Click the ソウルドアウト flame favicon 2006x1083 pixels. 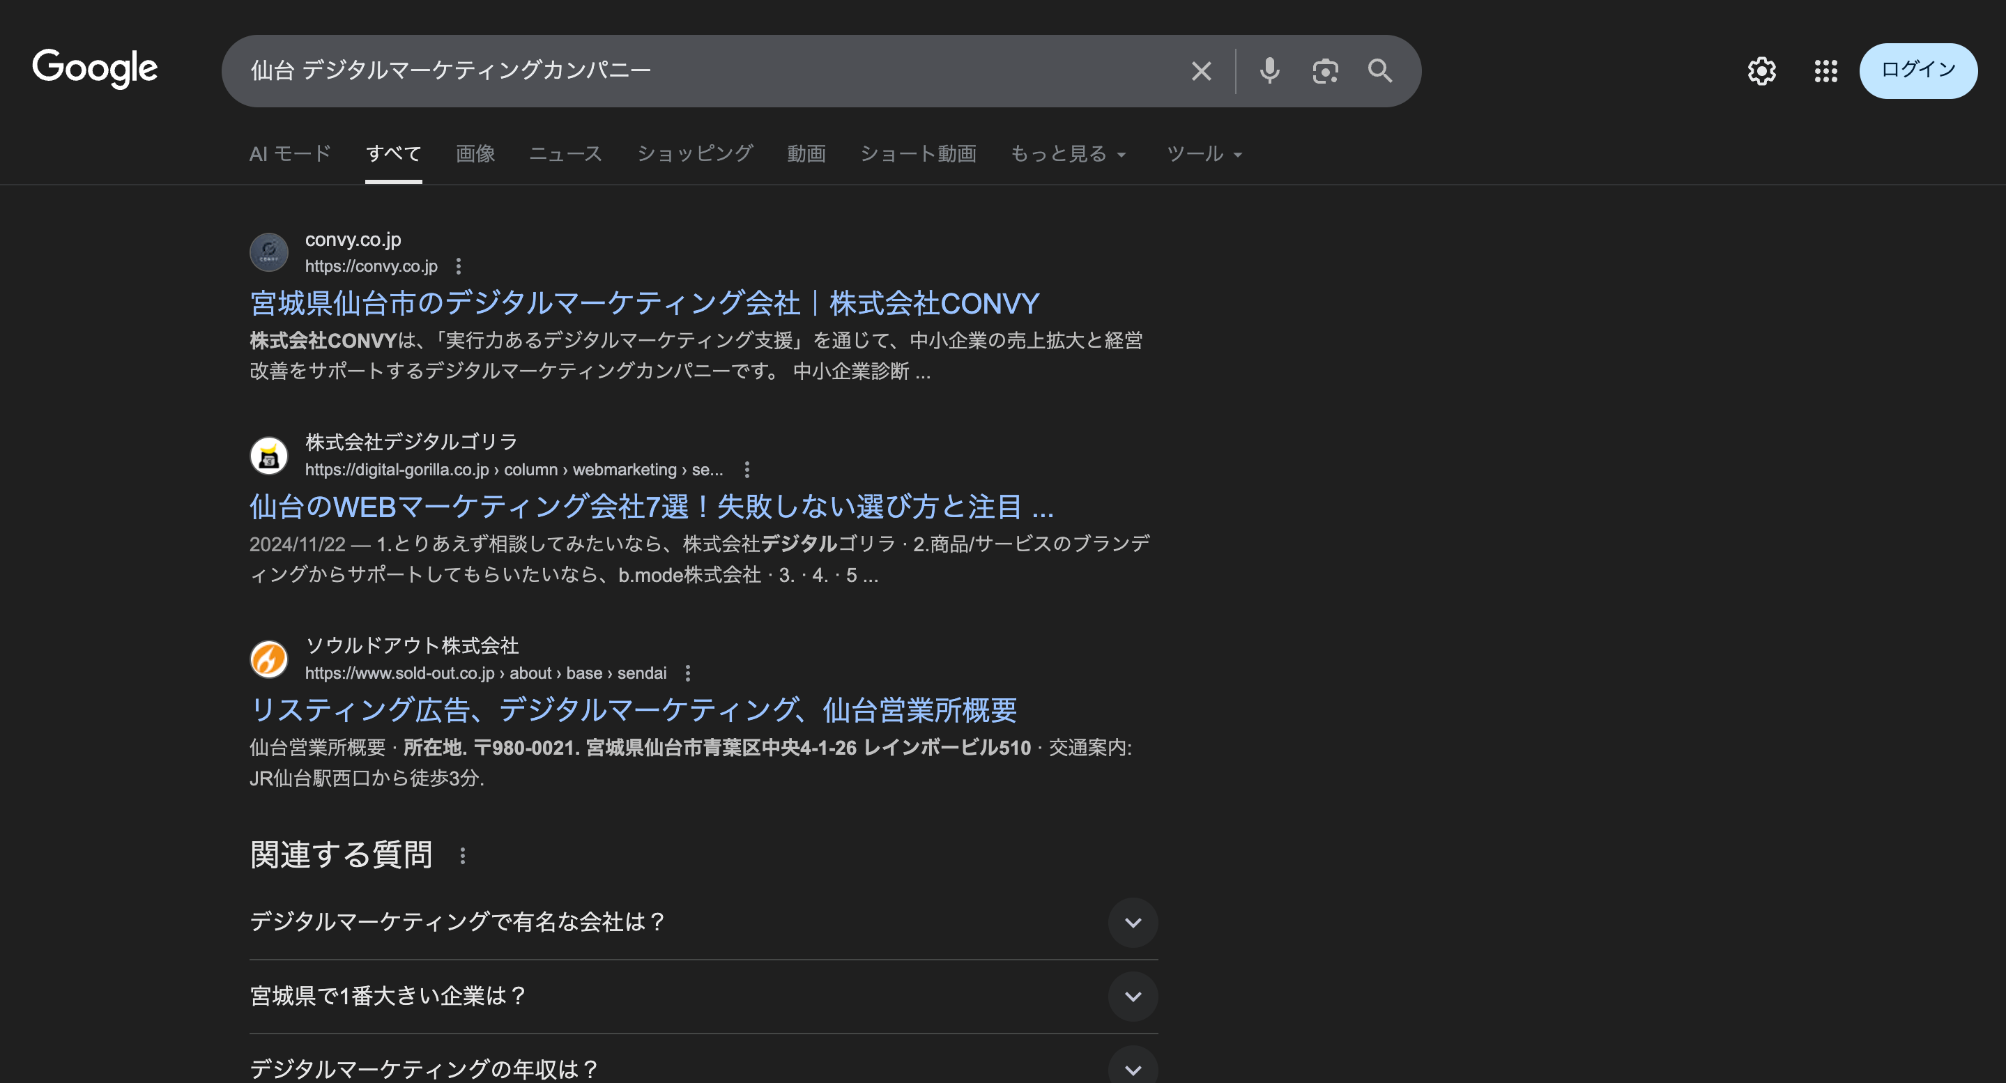pyautogui.click(x=268, y=659)
